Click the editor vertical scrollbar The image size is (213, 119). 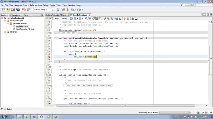pos(209,60)
